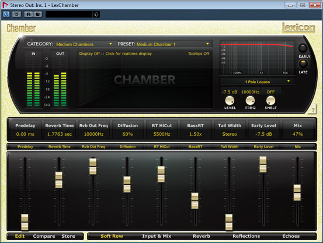The height and width of the screenshot is (243, 323).
Task: Toggle the Late EQ button
Action: [x=303, y=64]
